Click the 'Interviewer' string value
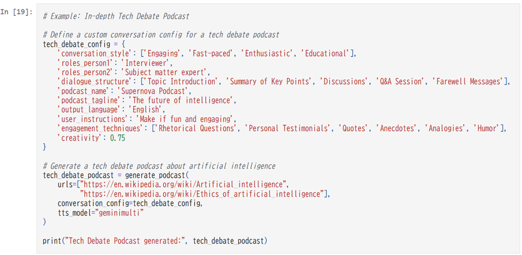The width and height of the screenshot is (522, 255). click(145, 63)
